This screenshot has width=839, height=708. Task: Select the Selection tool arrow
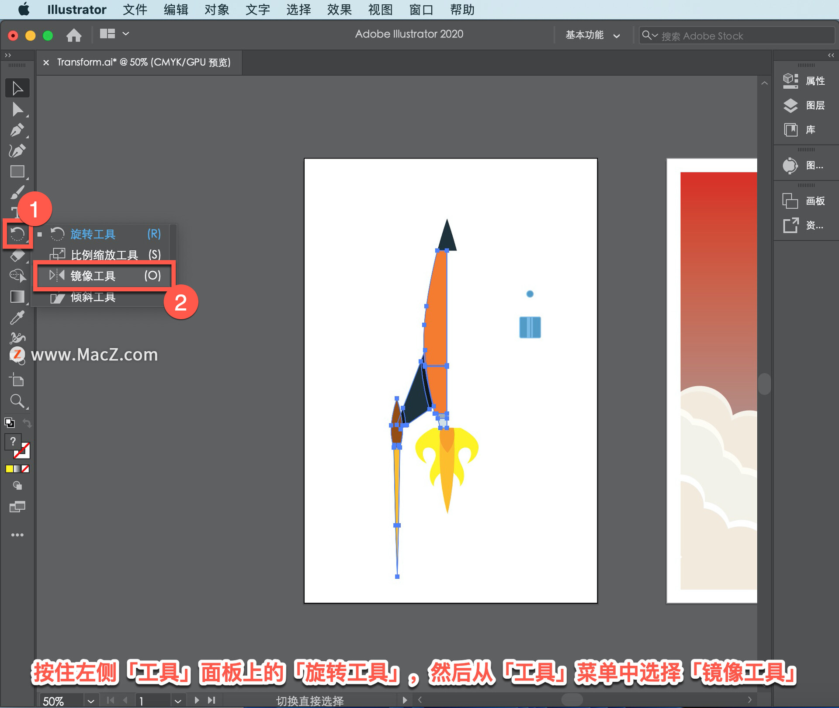tap(17, 88)
